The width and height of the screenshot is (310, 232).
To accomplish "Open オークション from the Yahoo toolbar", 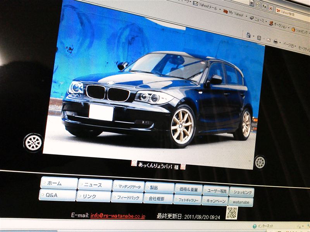I will [x=278, y=25].
